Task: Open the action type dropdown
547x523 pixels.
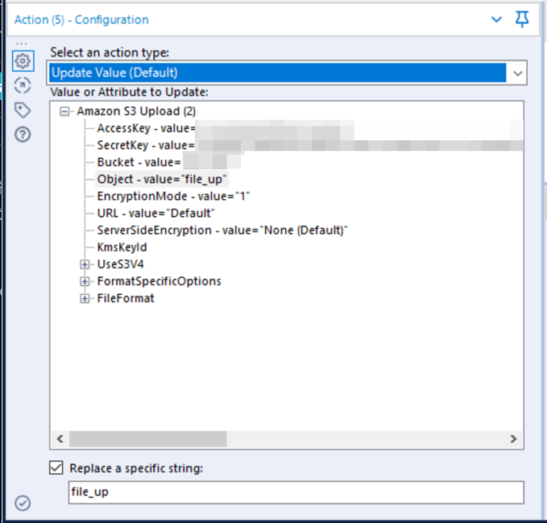Action: (x=518, y=73)
